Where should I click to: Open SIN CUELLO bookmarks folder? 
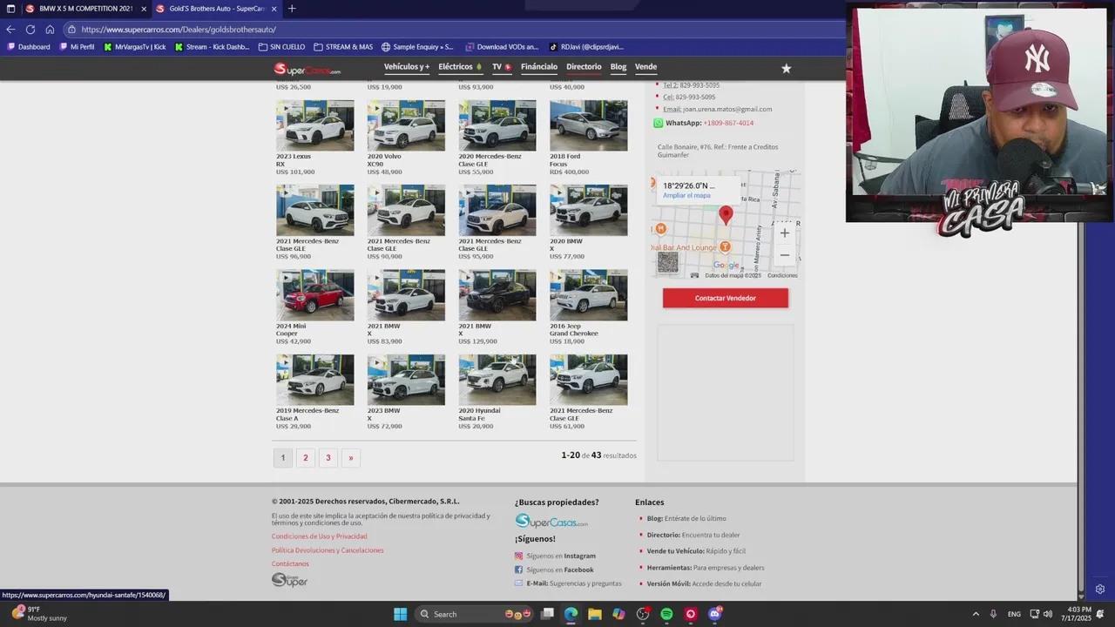coord(281,47)
